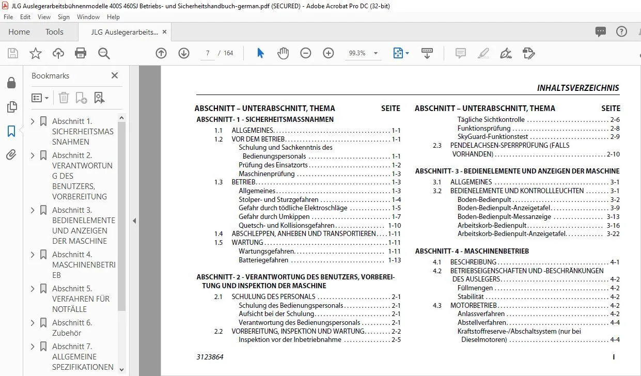Open the Edit menu
The height and width of the screenshot is (376, 641).
pos(25,17)
